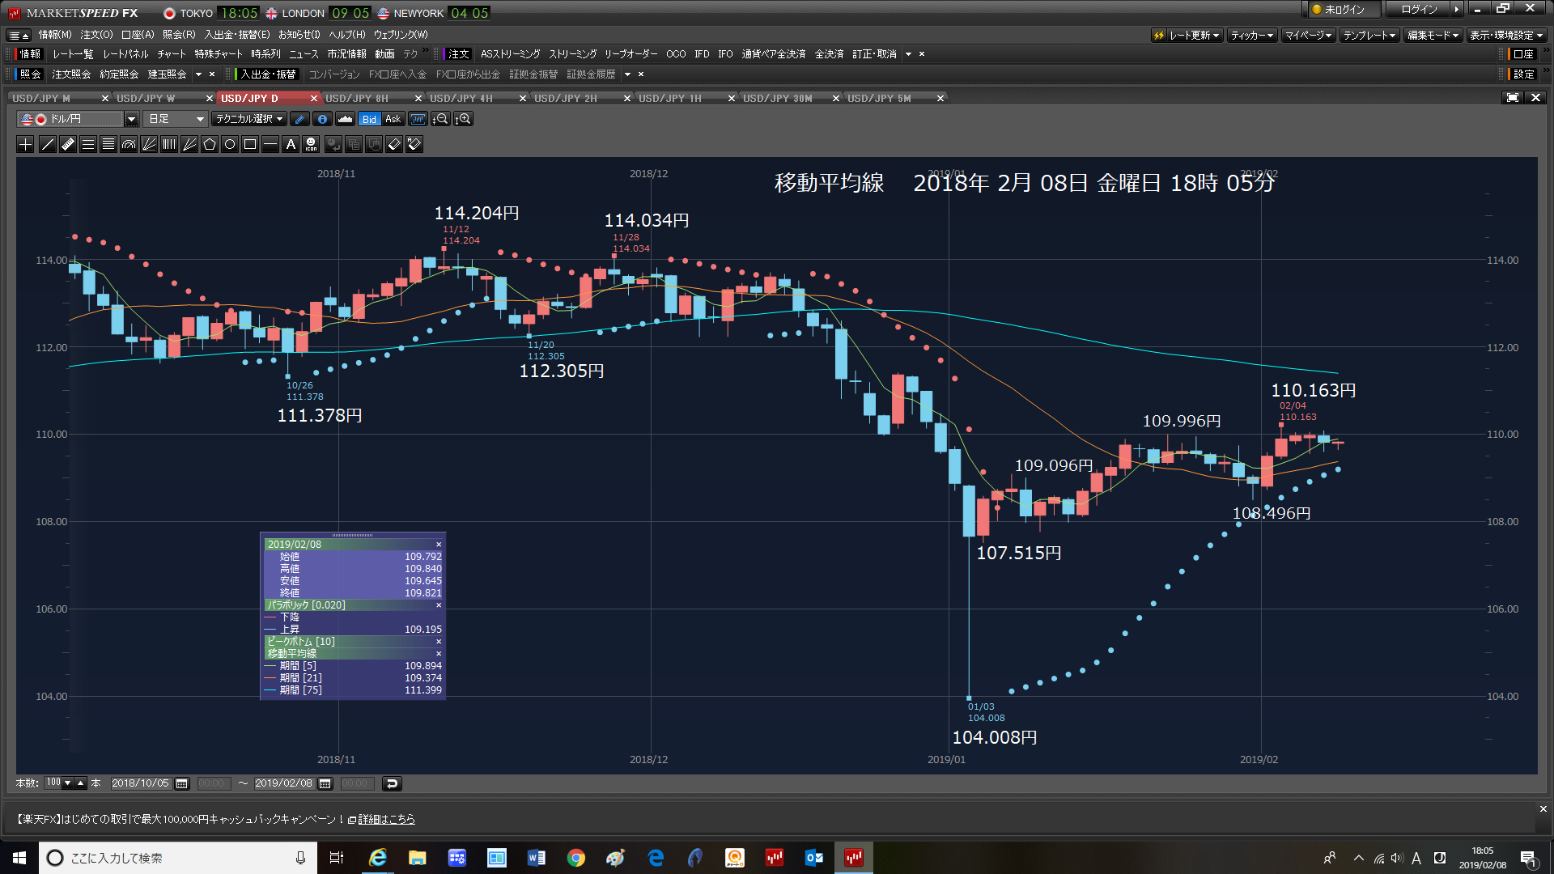Screen dimensions: 1554x874
Task: Click the blue info icon
Action: click(x=322, y=119)
